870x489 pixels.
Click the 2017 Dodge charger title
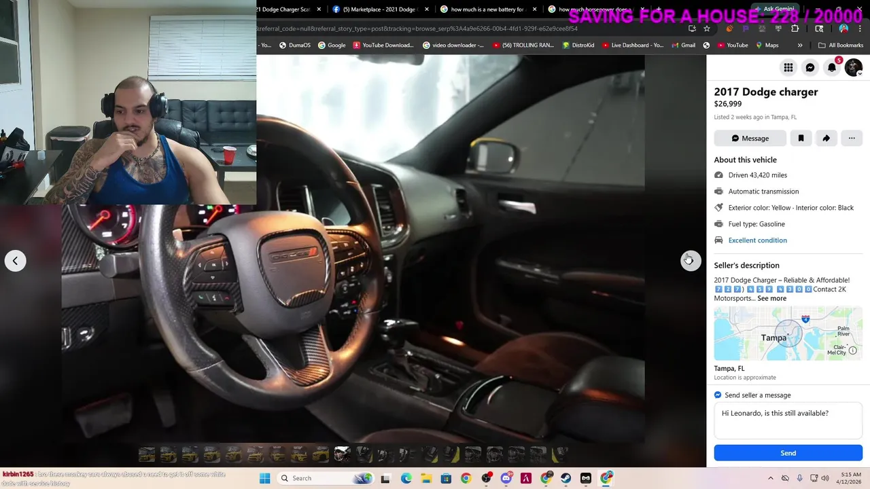pyautogui.click(x=766, y=92)
